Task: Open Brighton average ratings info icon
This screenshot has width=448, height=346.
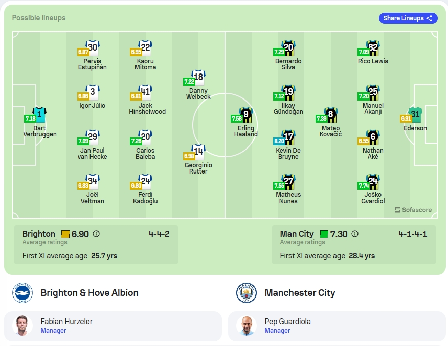Action: [96, 234]
